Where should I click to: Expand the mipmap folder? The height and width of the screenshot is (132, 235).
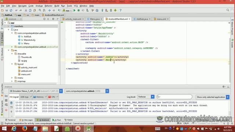click(x=12, y=81)
